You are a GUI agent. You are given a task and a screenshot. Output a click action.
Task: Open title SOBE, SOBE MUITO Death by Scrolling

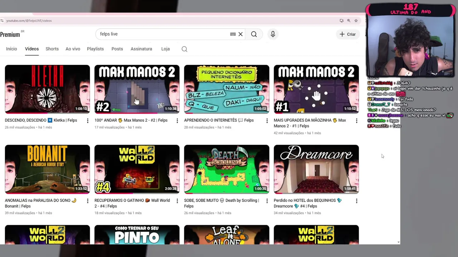pyautogui.click(x=221, y=203)
